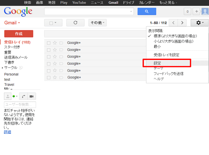Click the blue search magnifier button

click(x=147, y=12)
